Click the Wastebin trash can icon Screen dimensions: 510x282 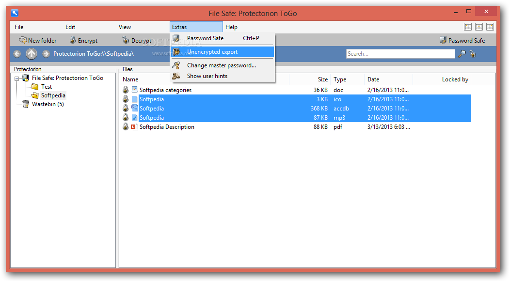[x=25, y=104]
